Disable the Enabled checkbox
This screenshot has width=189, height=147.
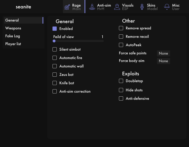tap(55, 29)
